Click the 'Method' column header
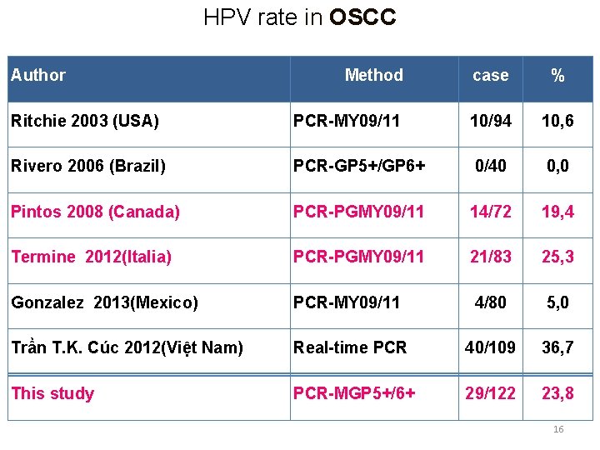 click(x=373, y=75)
